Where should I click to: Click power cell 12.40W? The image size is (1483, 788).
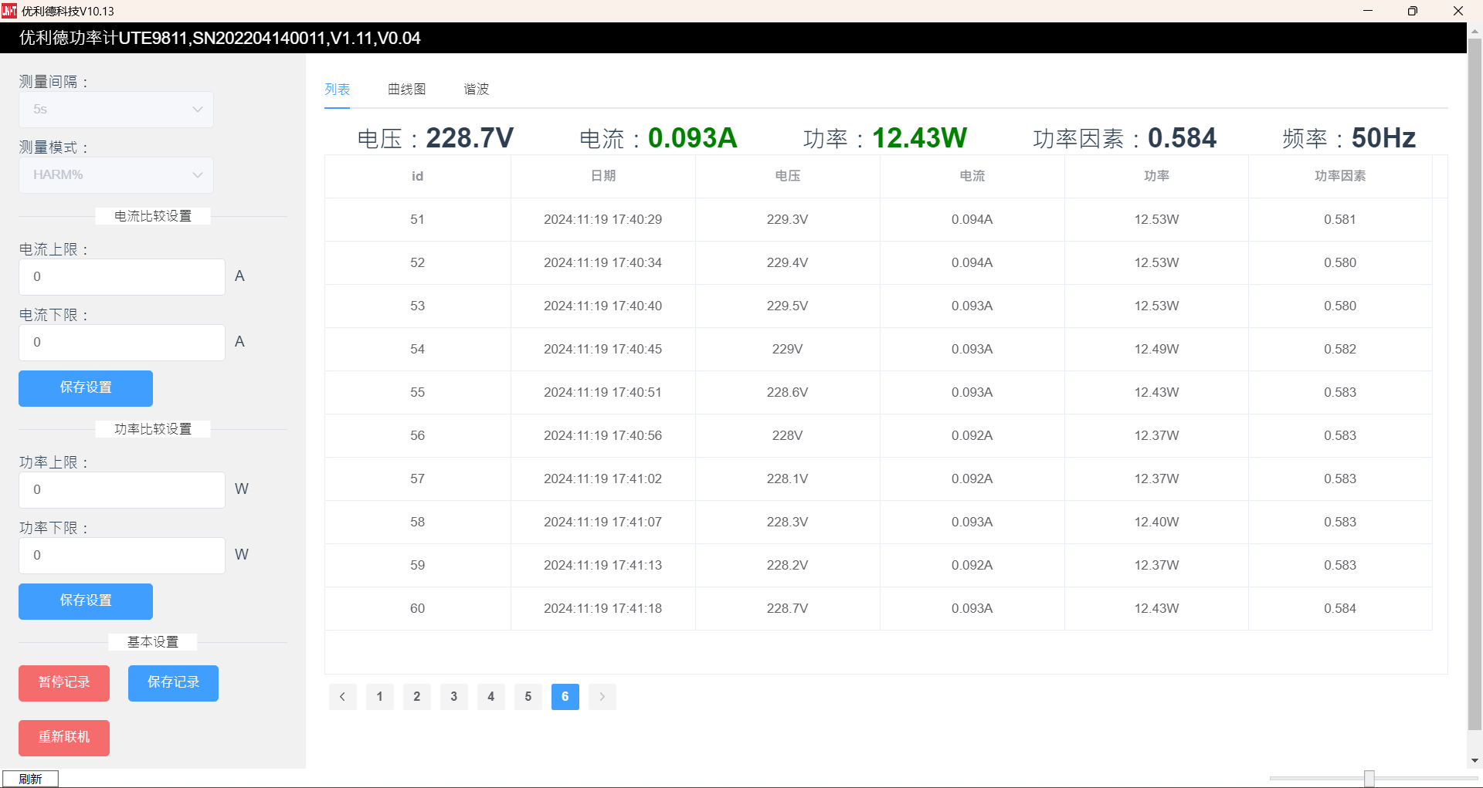1156,523
